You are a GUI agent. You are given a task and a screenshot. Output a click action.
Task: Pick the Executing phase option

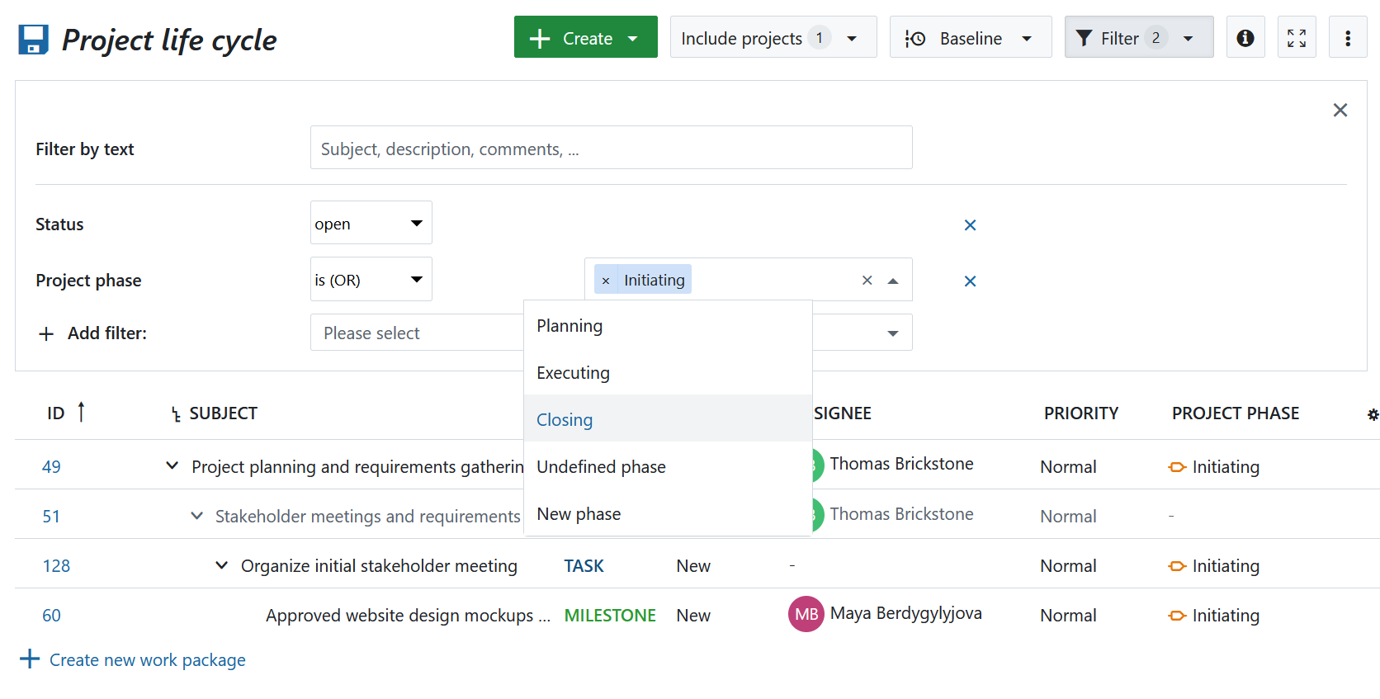point(573,373)
